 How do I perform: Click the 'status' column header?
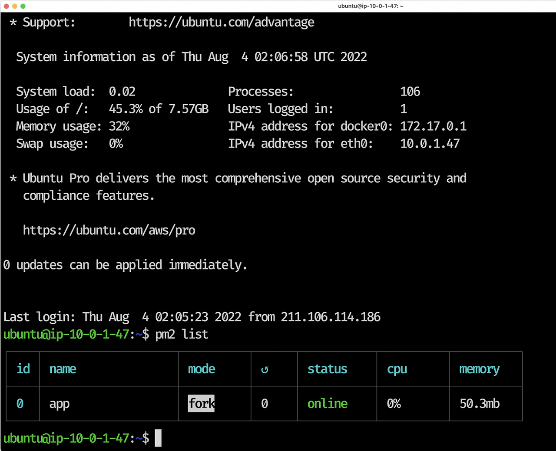coord(327,369)
